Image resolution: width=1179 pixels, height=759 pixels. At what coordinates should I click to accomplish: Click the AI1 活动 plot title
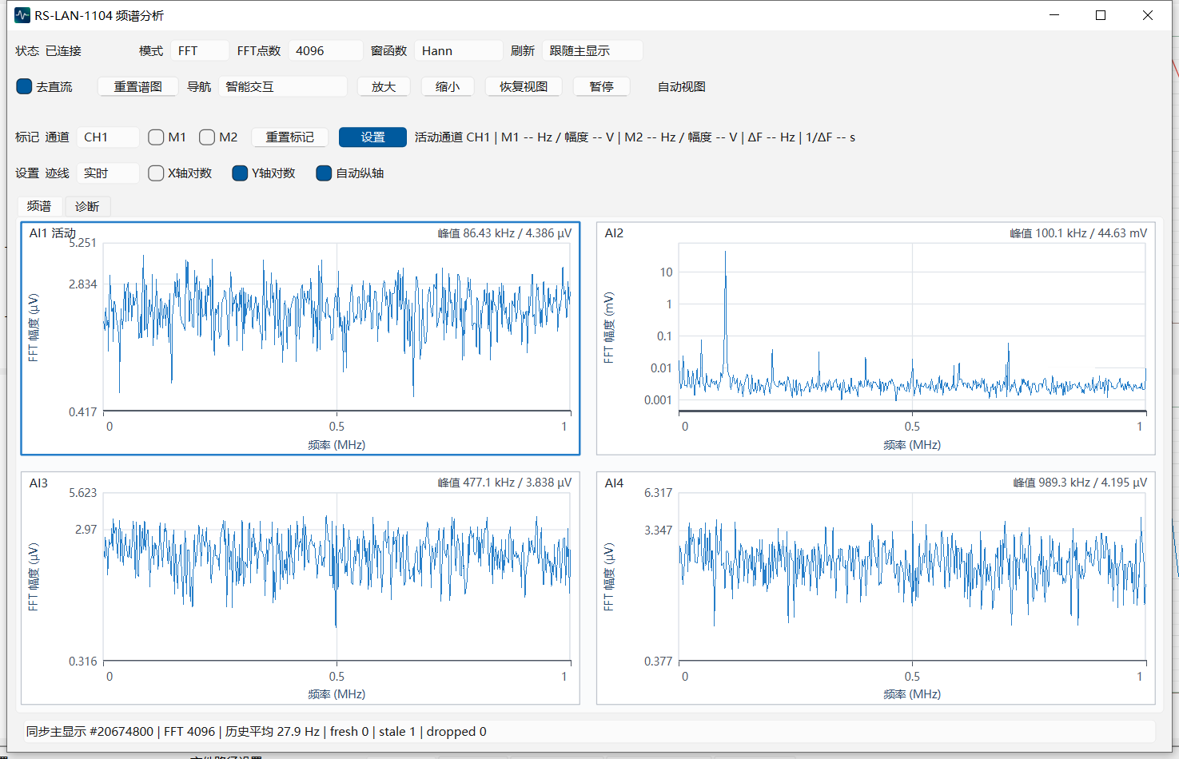coord(53,233)
